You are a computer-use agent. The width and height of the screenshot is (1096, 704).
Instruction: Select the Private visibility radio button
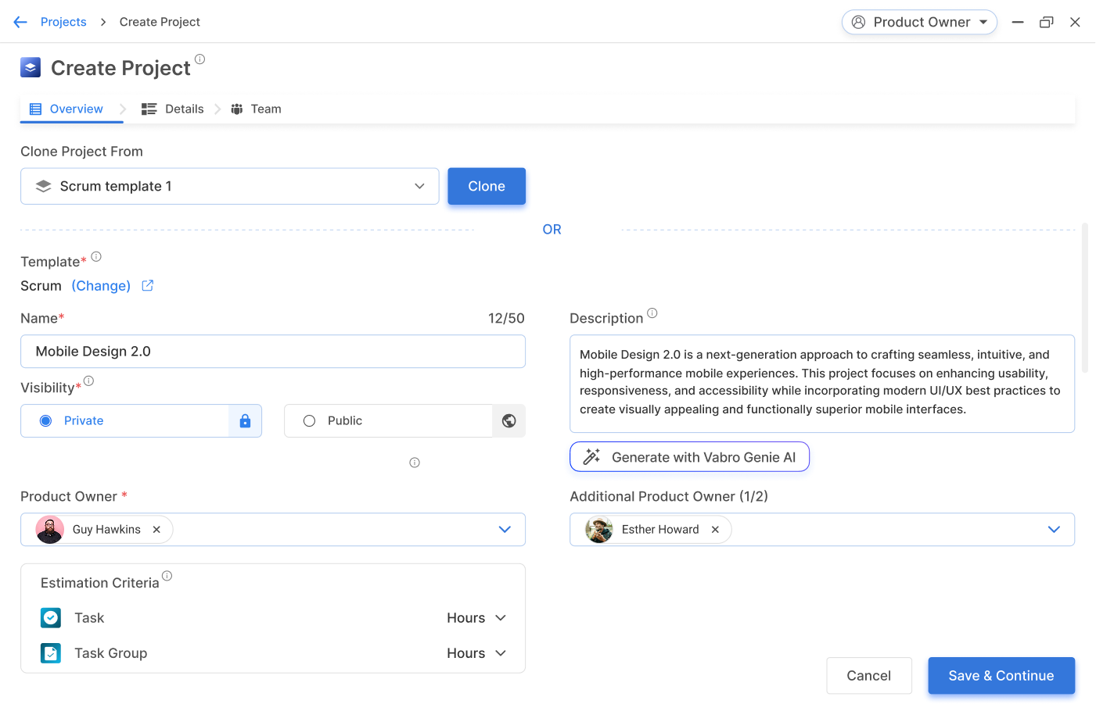point(46,421)
